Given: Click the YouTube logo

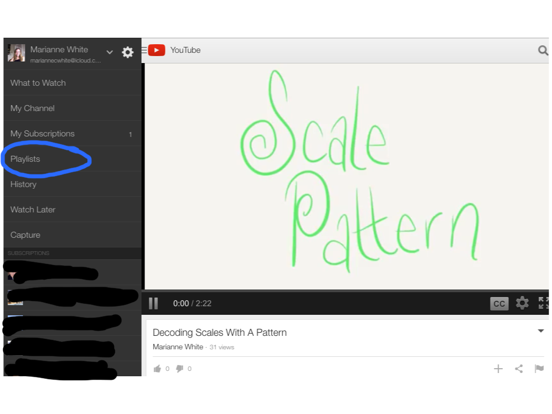Looking at the screenshot, I should (x=156, y=50).
